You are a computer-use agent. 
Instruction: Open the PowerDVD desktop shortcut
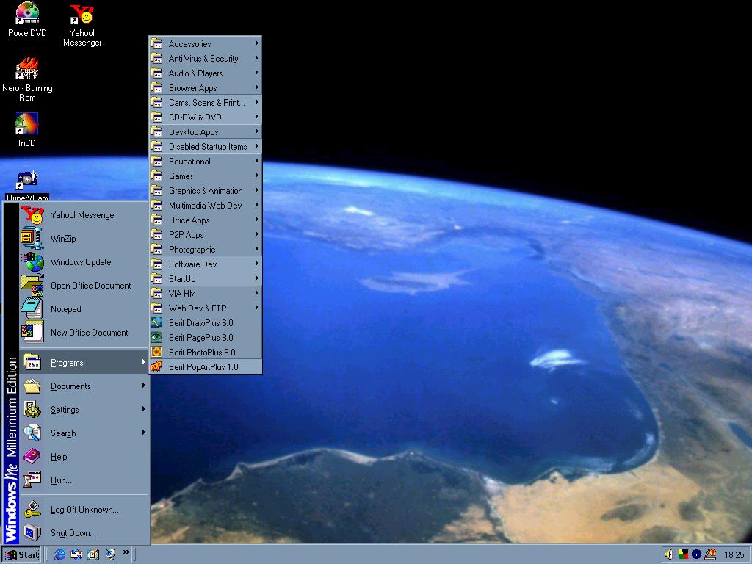pos(27,20)
